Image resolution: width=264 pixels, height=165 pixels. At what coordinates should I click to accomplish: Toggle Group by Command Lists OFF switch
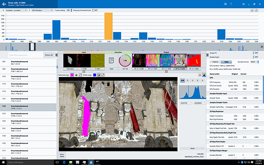tap(96, 10)
